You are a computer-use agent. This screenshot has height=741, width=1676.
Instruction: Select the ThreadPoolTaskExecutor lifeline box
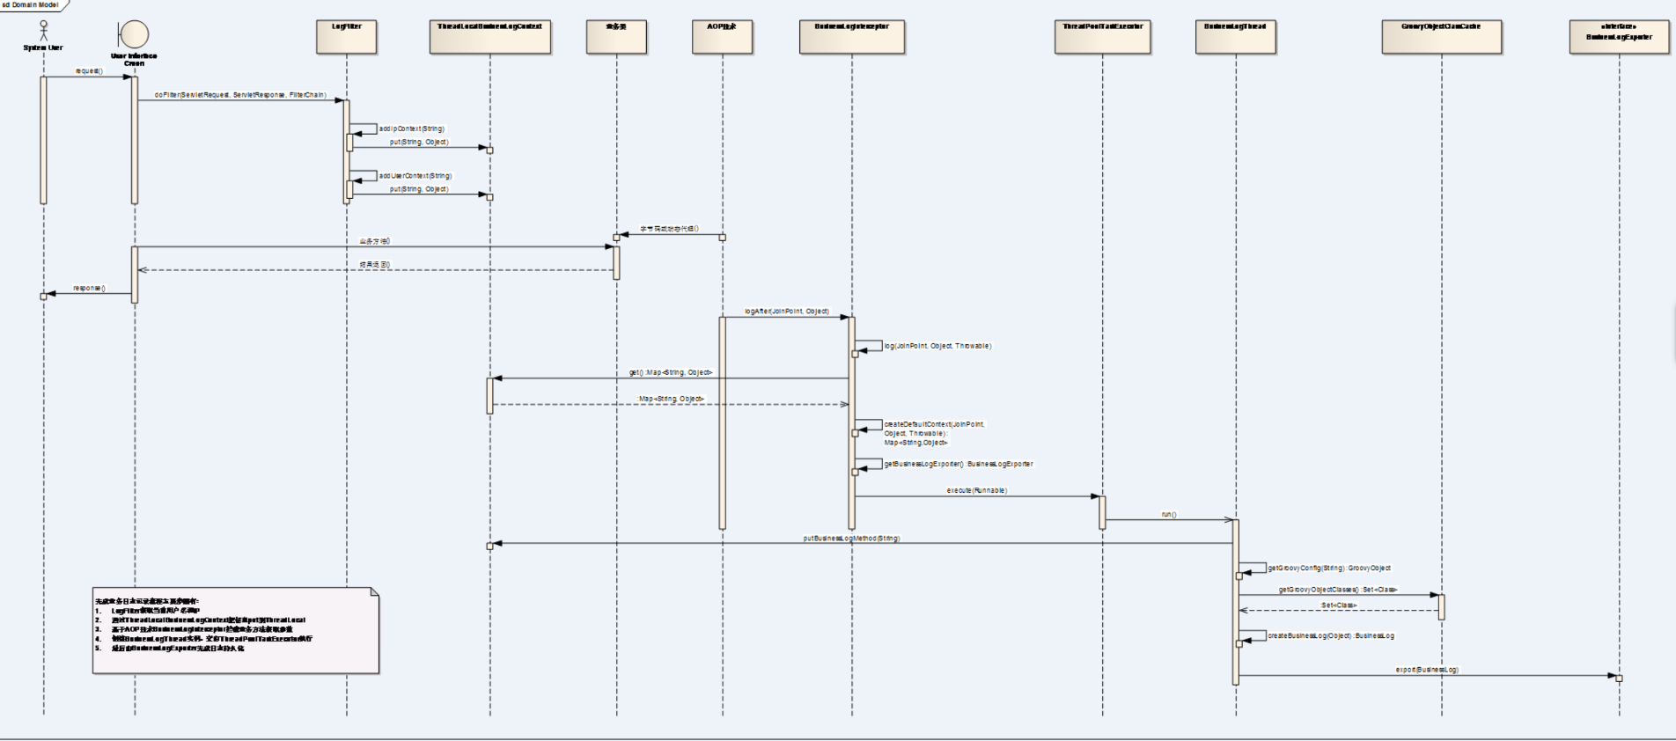1102,37
